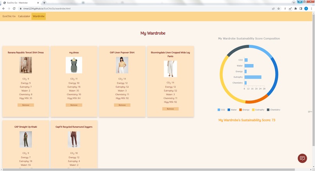
Task: Go to the Calculator page
Action: click(24, 16)
